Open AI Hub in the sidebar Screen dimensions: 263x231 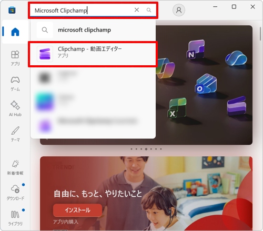(x=15, y=109)
